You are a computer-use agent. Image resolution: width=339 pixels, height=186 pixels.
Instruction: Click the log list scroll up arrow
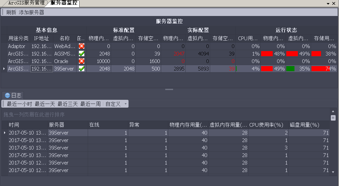(333, 111)
